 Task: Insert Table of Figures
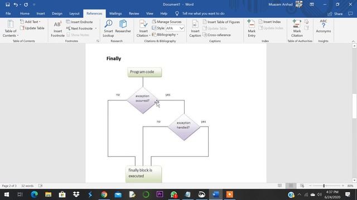click(221, 22)
